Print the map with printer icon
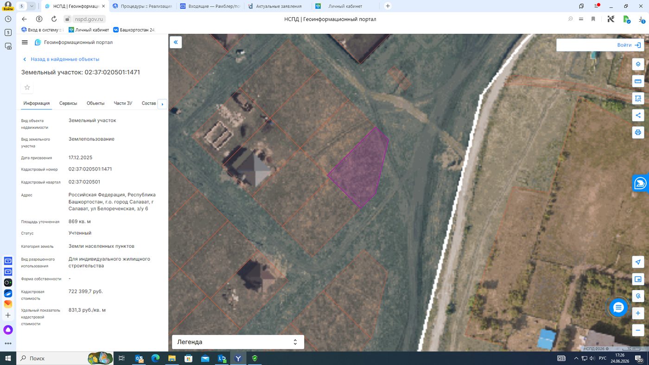Image resolution: width=649 pixels, height=365 pixels. 638,132
